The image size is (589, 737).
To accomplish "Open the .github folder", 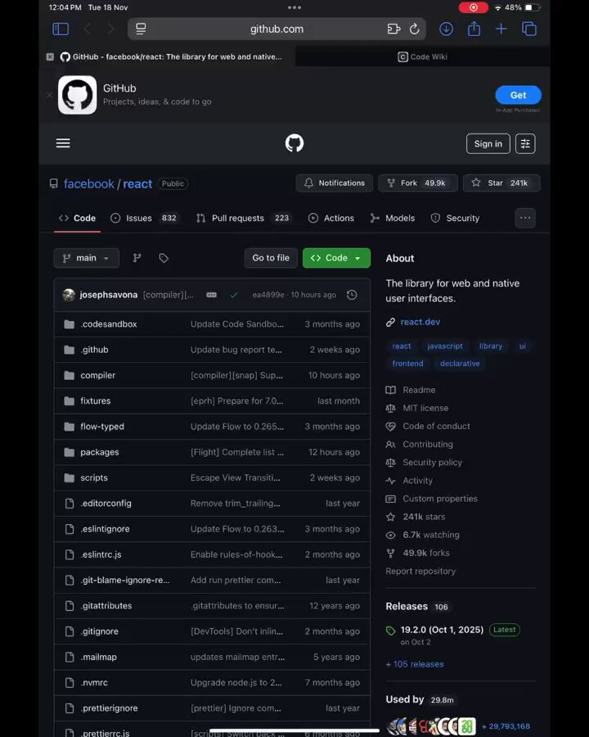I will (94, 350).
